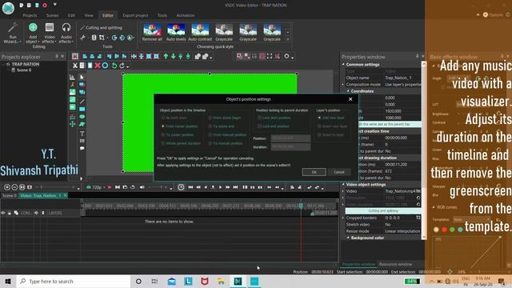Close the Object's position settings dialog
Image resolution: width=512 pixels, height=288 pixels.
pos(350,99)
